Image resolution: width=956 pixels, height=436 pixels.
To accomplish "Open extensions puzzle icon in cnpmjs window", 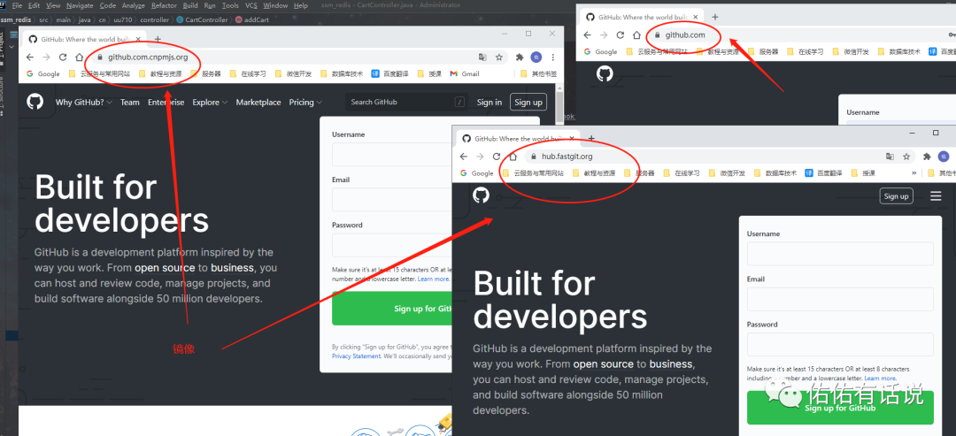I will (520, 57).
